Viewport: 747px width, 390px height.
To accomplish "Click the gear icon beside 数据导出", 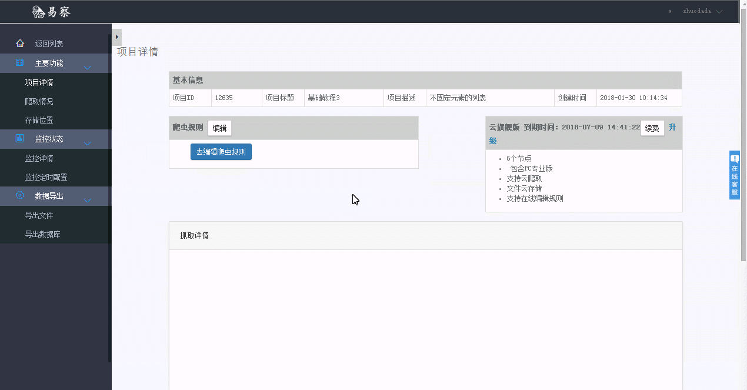I will pos(20,195).
